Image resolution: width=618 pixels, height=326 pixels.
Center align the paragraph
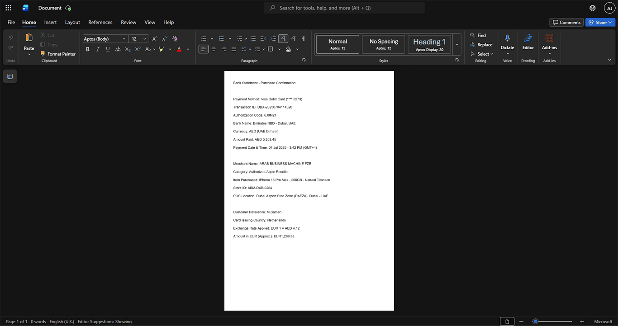(x=214, y=49)
